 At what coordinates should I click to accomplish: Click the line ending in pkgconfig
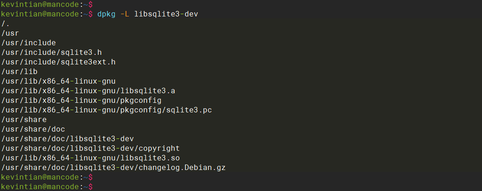pos(81,101)
